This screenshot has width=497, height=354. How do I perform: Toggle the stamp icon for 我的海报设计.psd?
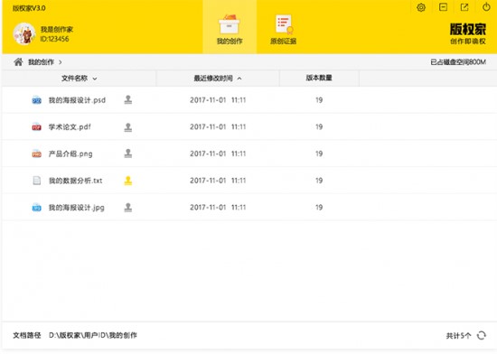pyautogui.click(x=128, y=99)
